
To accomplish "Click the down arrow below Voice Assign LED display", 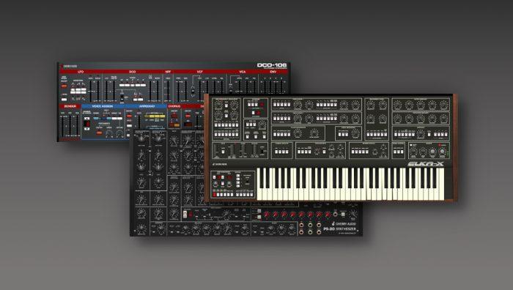I will (x=86, y=129).
